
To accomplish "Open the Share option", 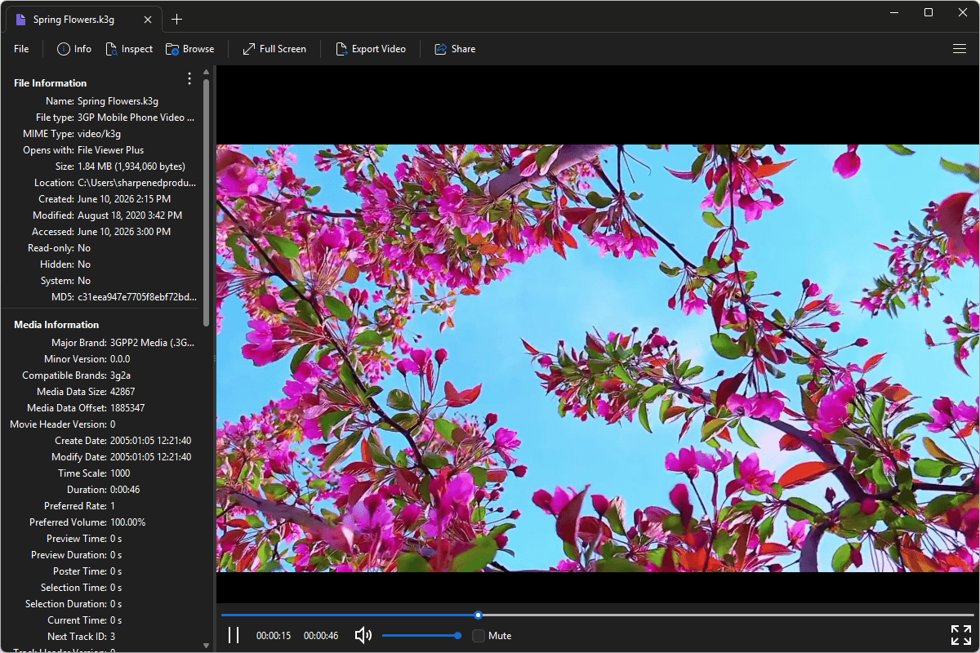I will point(455,49).
